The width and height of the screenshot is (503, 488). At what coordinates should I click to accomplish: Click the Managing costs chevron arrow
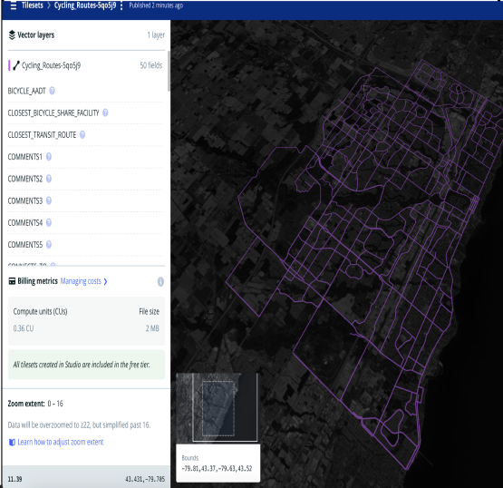click(105, 281)
